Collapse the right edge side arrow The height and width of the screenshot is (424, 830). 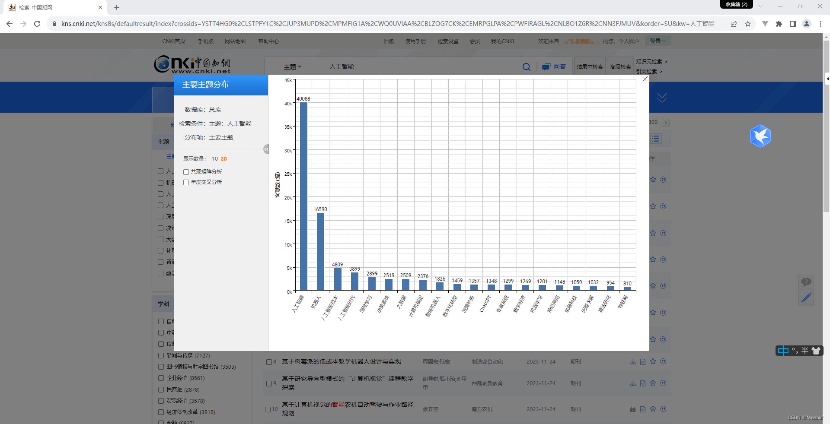click(x=827, y=79)
